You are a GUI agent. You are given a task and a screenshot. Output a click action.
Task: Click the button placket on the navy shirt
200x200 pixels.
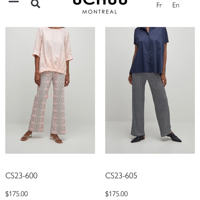click(x=149, y=51)
